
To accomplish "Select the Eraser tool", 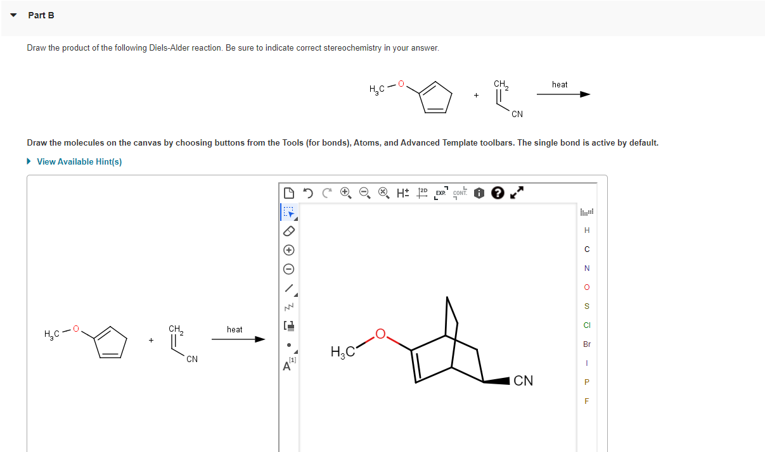I will pos(288,231).
